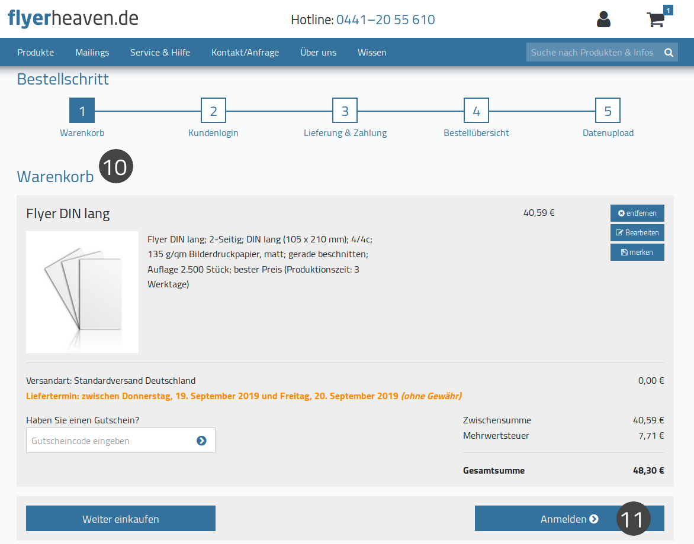Click the flyerheaven.de logo
The width and height of the screenshot is (694, 544).
pyautogui.click(x=73, y=18)
